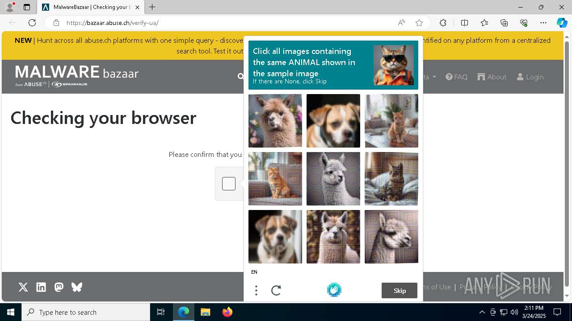Open Task View in taskbar
Screen dimensions: 572x321
point(161,312)
